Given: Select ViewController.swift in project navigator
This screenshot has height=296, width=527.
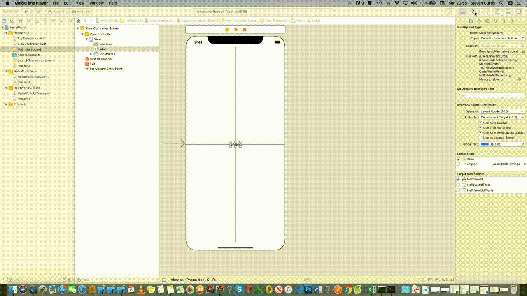Looking at the screenshot, I should click(x=32, y=44).
